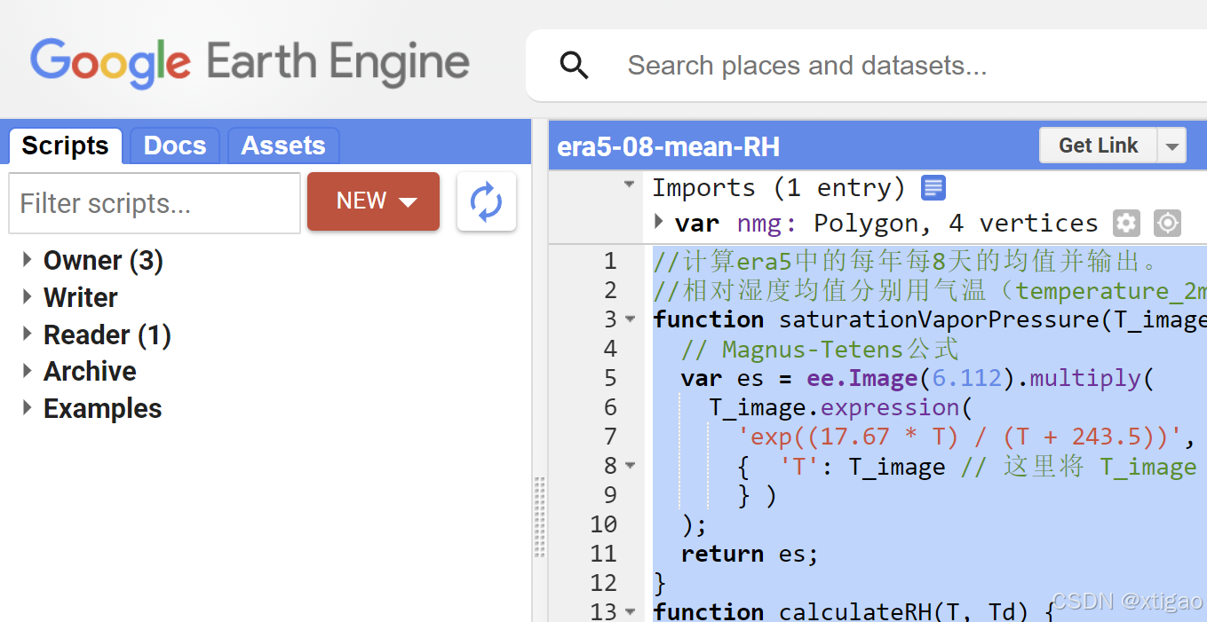The height and width of the screenshot is (622, 1207).
Task: Focus the Filter scripts field
Action: pyautogui.click(x=155, y=203)
